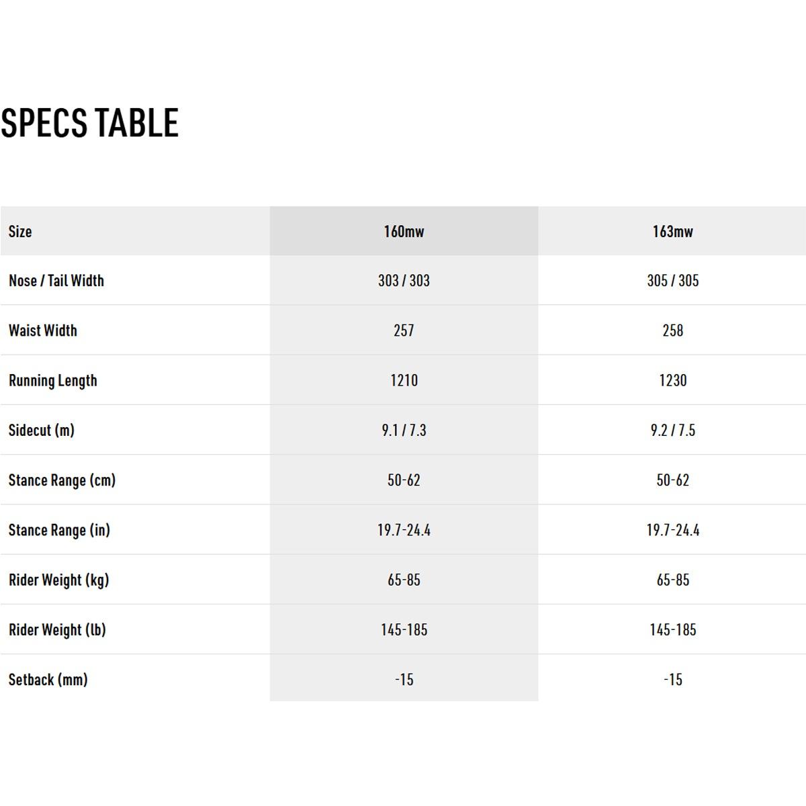This screenshot has width=806, height=806.
Task: Click the Stance Range (in) label
Action: 59,530
